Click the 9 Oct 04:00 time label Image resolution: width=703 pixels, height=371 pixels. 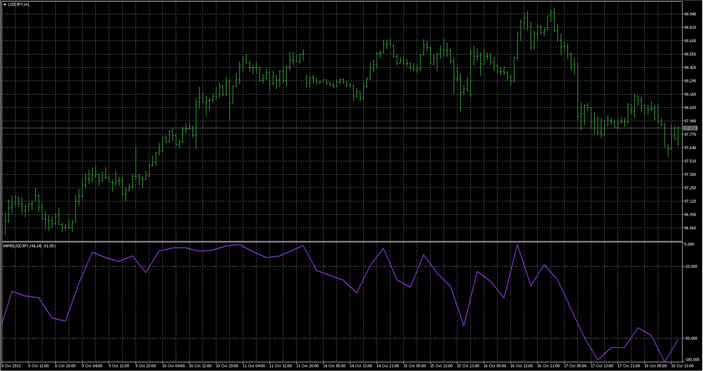(92, 366)
